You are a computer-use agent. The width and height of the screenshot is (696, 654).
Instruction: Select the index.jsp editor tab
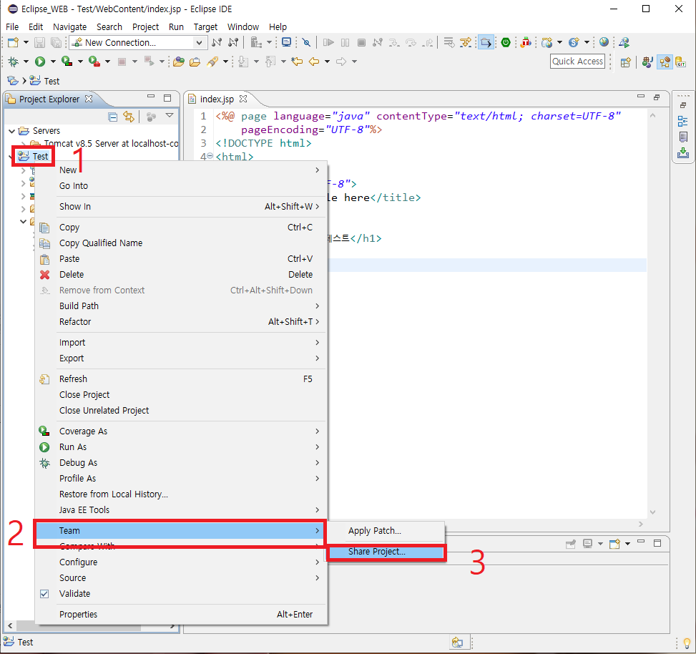(217, 99)
